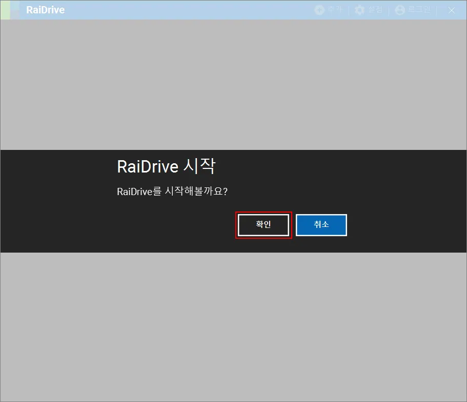The height and width of the screenshot is (402, 467).
Task: Close the RaiDrive window
Action: click(x=451, y=10)
